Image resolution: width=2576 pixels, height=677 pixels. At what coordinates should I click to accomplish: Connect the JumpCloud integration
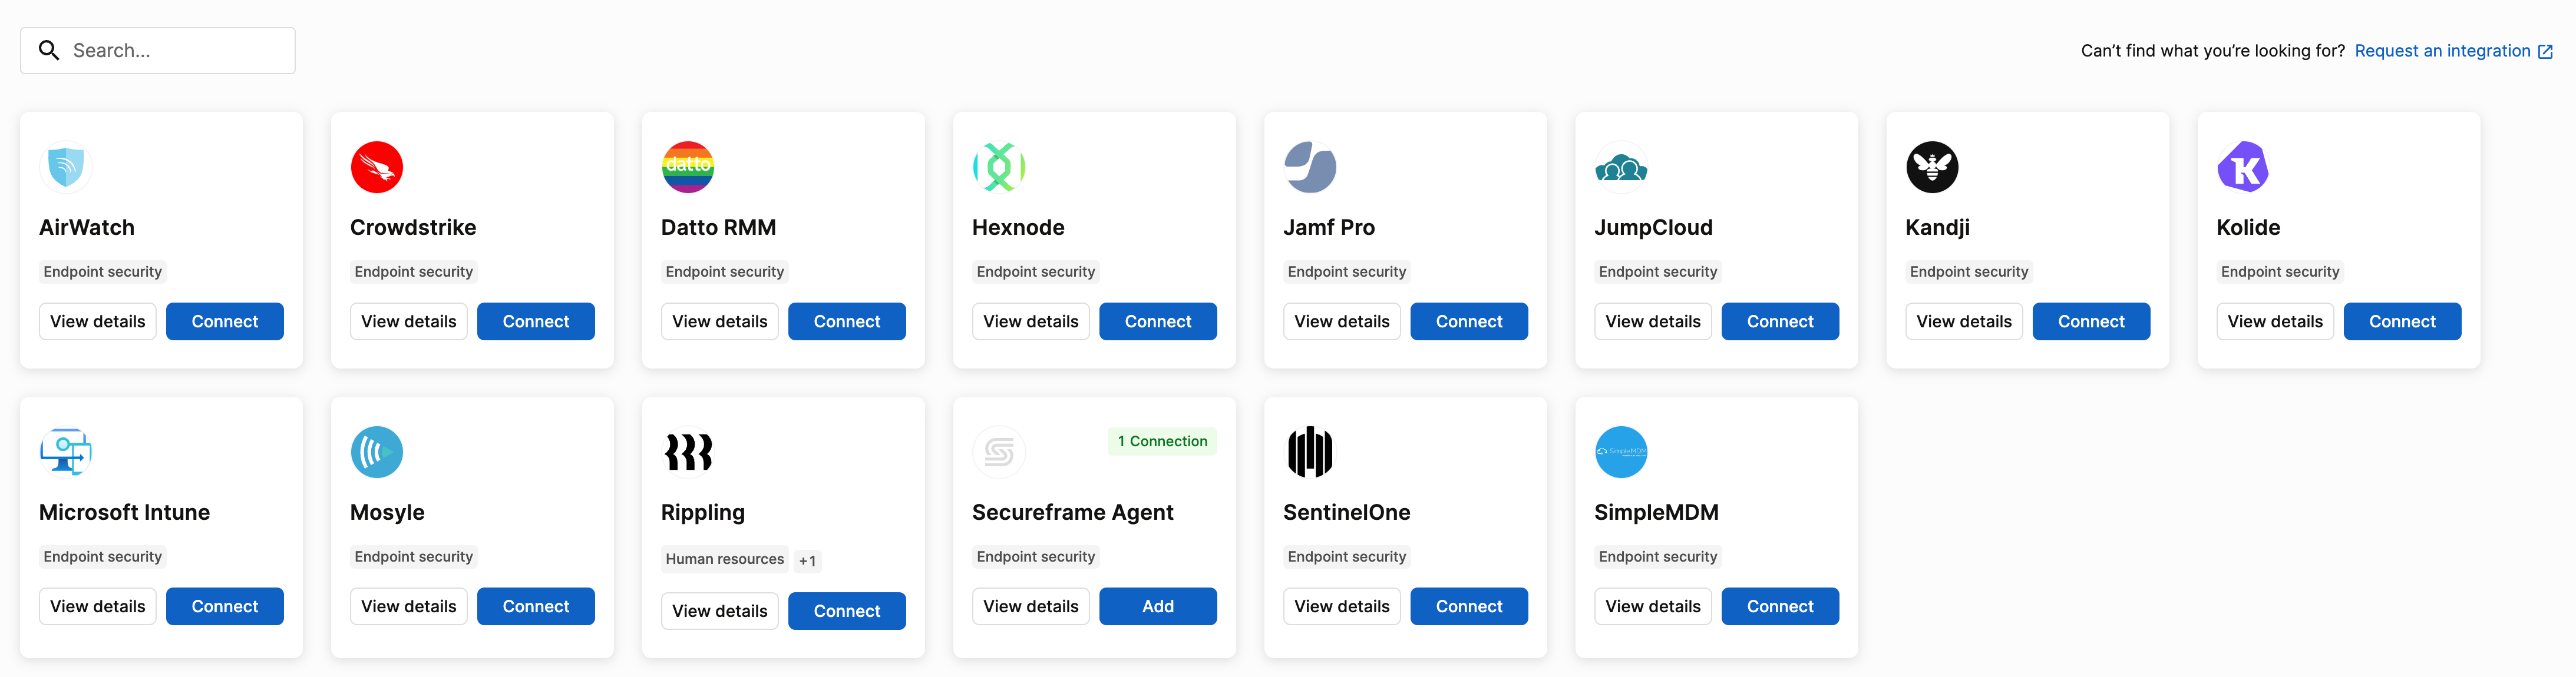click(x=1780, y=321)
